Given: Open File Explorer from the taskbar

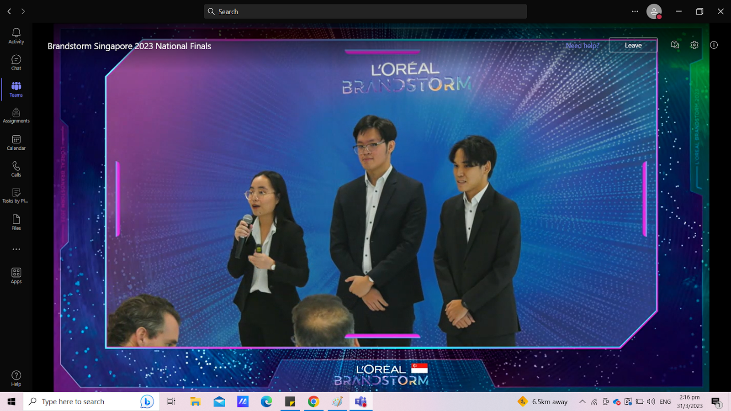Looking at the screenshot, I should (196, 401).
